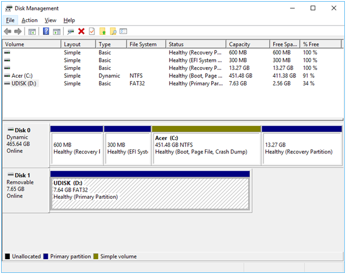Click the Show/Hide Console Tree icon
Viewport: 346px width, 274px height.
click(32, 31)
